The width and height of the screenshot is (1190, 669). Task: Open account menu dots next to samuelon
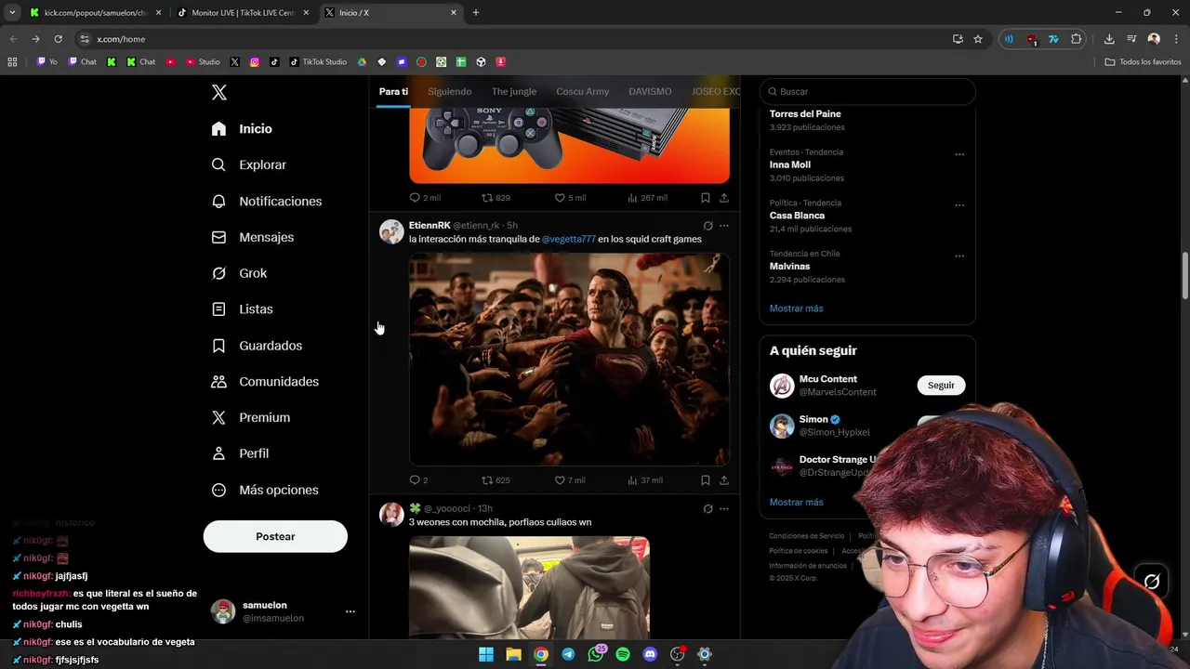coord(350,611)
